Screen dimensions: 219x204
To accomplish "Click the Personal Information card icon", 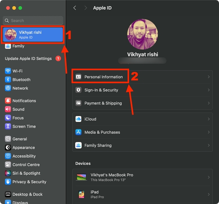I will [78, 77].
